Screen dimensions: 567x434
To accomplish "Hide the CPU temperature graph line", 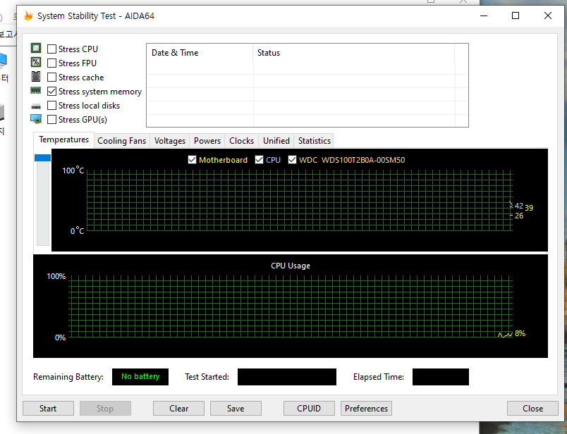I will point(259,160).
